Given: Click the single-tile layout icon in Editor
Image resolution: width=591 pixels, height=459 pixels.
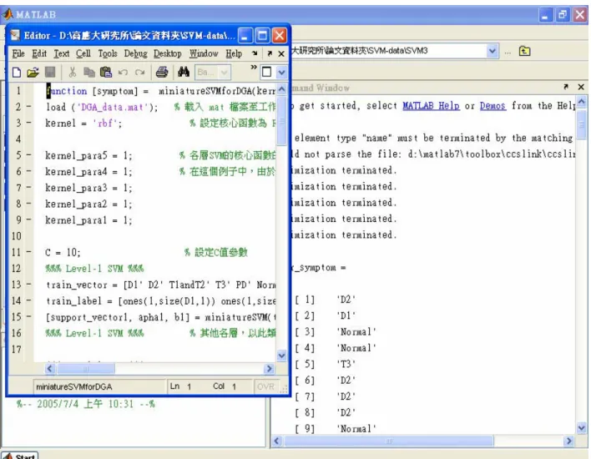Looking at the screenshot, I should click(x=266, y=72).
